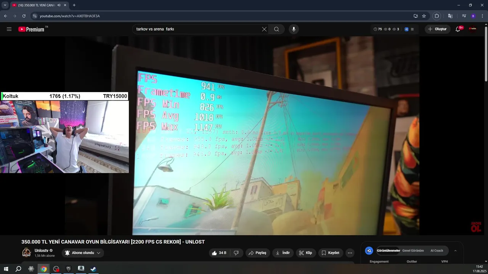The width and height of the screenshot is (488, 274).
Task: Open the YouTube guide hamburger menu
Action: [9, 29]
